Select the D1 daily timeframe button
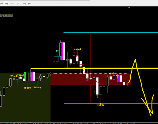Image resolution: width=158 pixels, height=124 pixels. pyautogui.click(x=18, y=4)
